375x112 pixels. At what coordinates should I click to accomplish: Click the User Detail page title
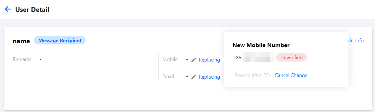coord(32,10)
